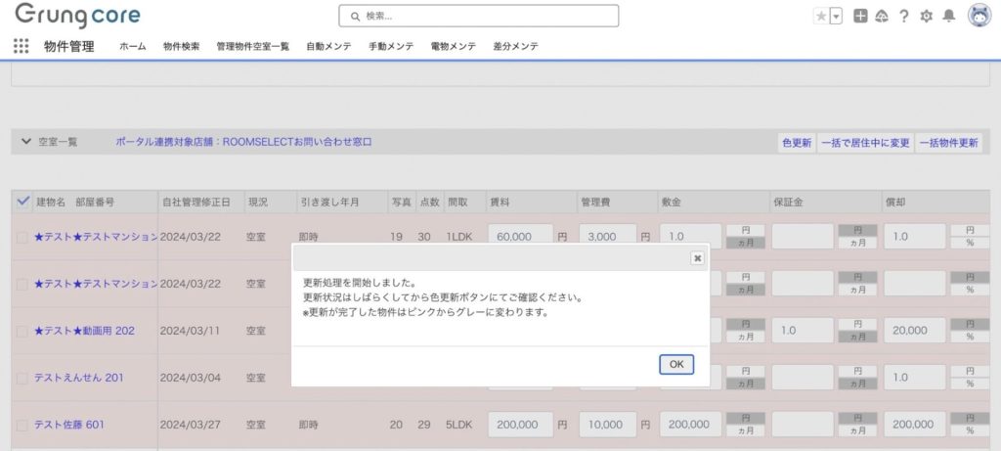1001x451 pixels.
Task: Check the box for テストえんせん 201 row
Action: [x=22, y=378]
